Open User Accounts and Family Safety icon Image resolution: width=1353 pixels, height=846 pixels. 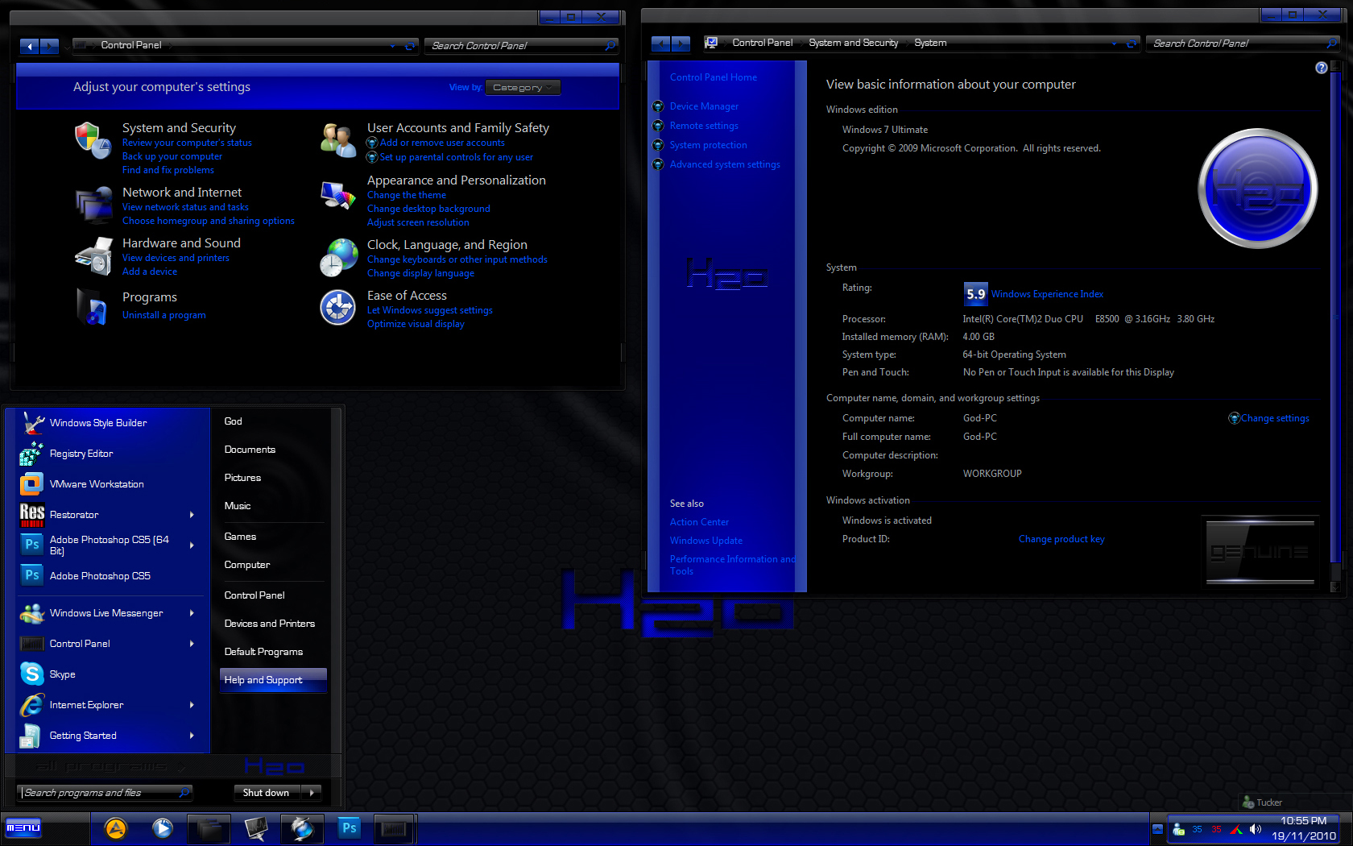337,140
